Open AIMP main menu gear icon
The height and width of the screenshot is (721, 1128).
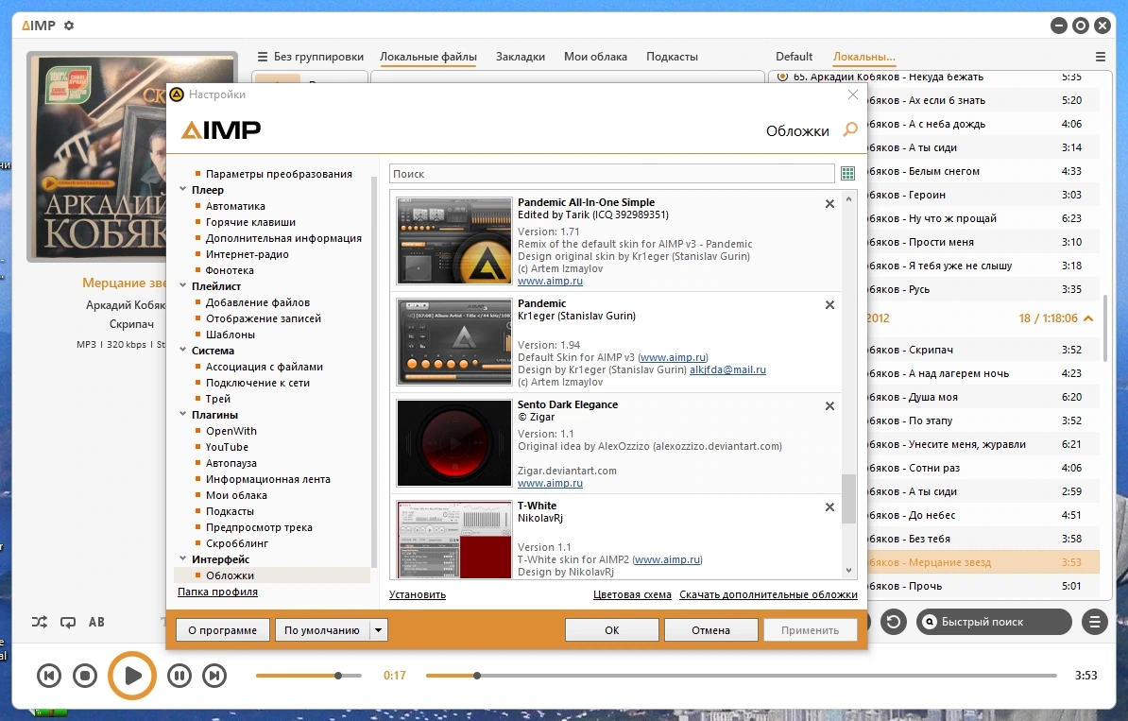coord(69,26)
